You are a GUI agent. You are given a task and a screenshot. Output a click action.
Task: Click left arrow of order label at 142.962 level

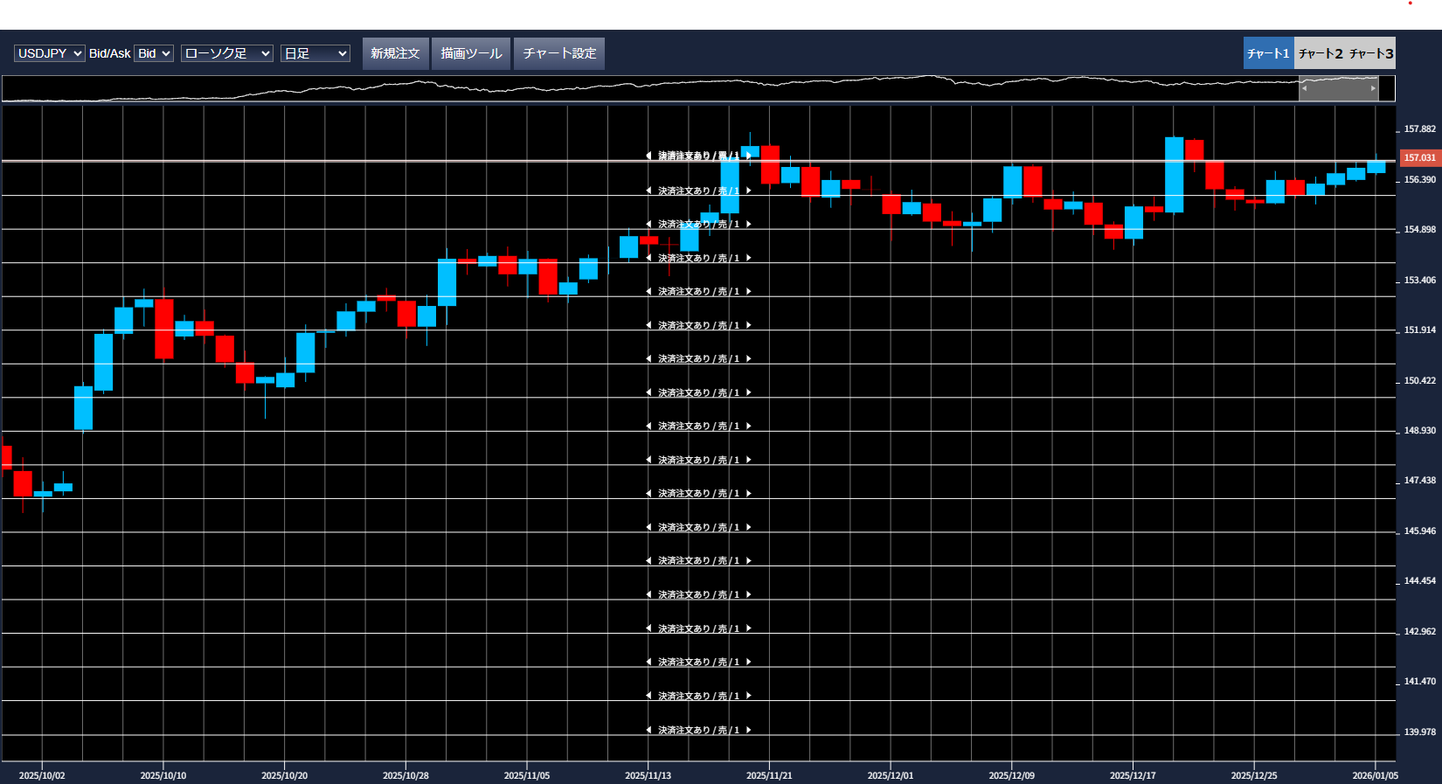coord(648,629)
